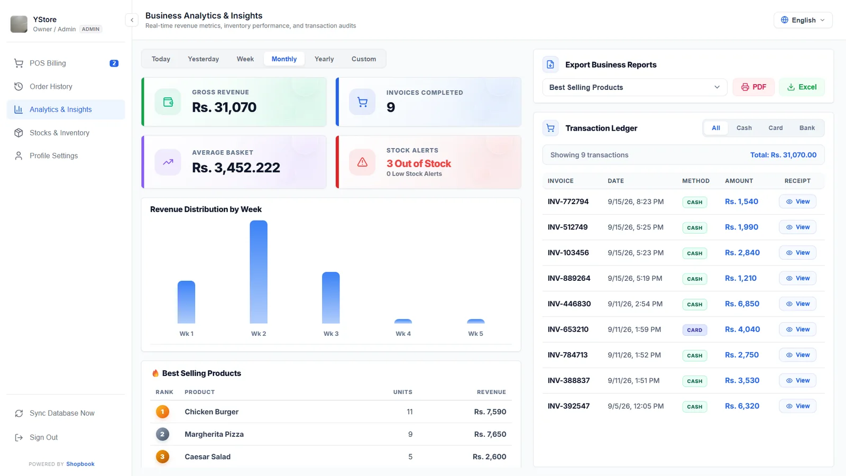Collapse the sidebar with the chevron button

pyautogui.click(x=132, y=20)
